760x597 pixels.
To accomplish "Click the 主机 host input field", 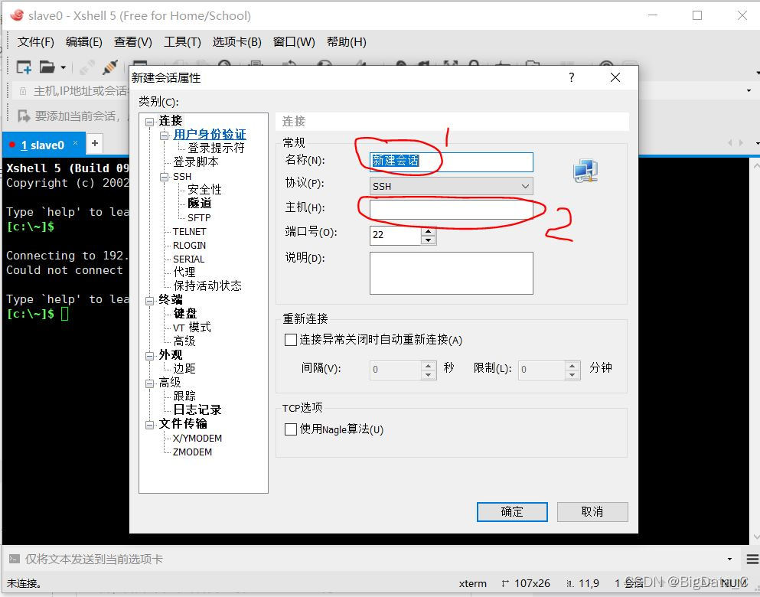I will click(452, 210).
